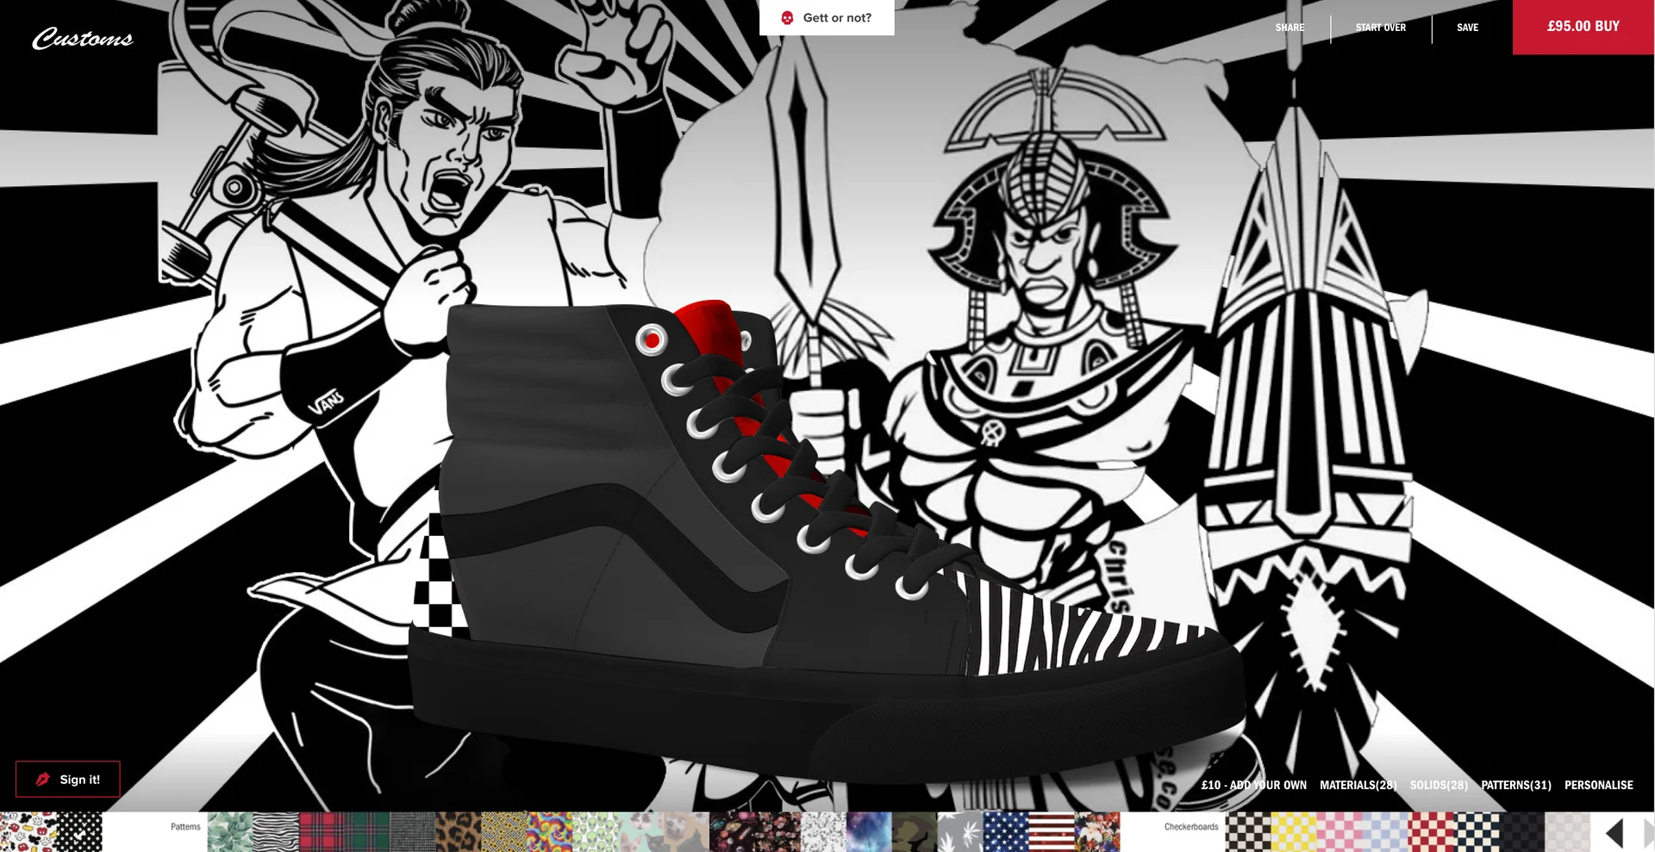The height and width of the screenshot is (852, 1655).
Task: Select the leopard print swatch
Action: [459, 832]
